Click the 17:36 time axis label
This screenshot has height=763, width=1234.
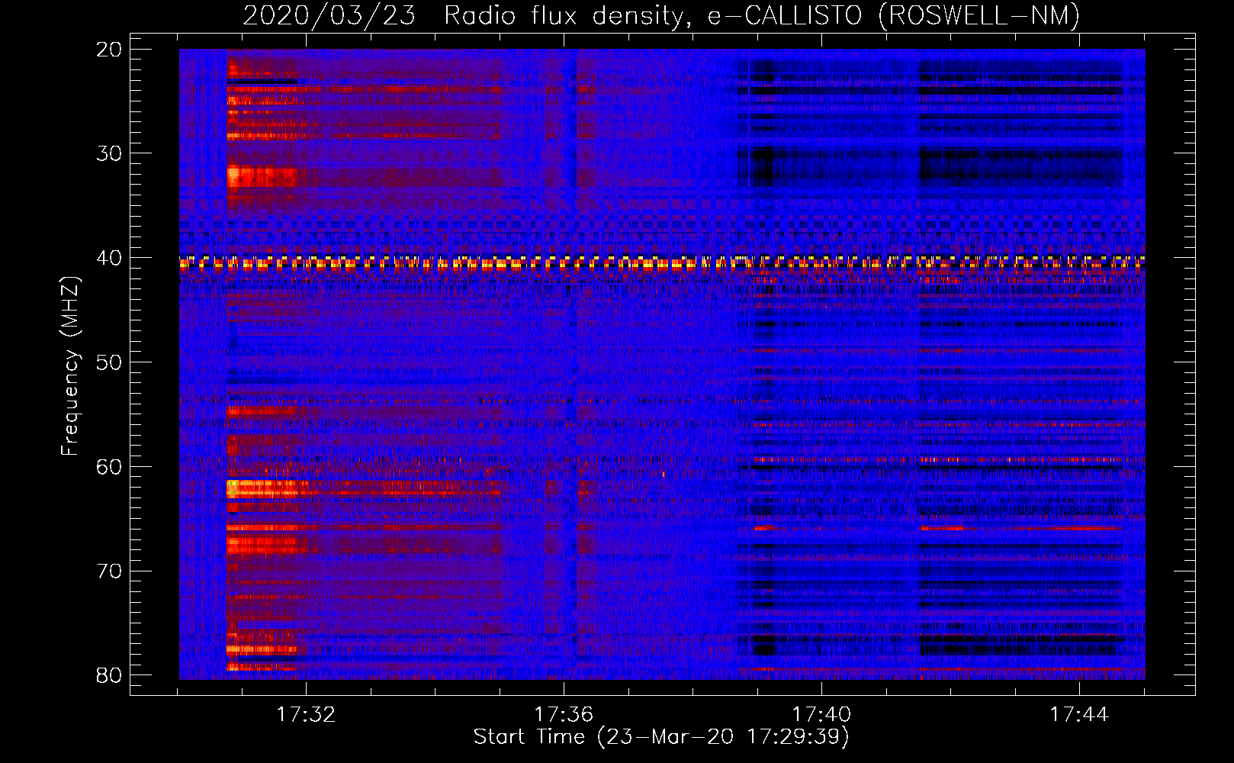click(564, 714)
